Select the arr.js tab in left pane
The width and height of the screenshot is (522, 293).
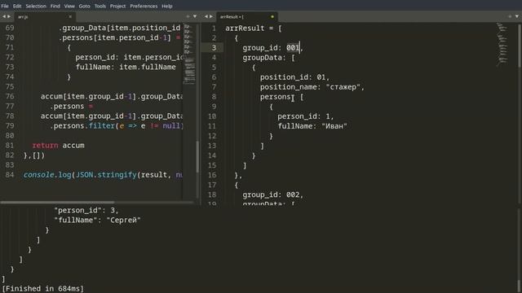point(44,16)
